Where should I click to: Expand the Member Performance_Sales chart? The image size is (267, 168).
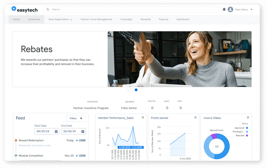click(x=143, y=117)
